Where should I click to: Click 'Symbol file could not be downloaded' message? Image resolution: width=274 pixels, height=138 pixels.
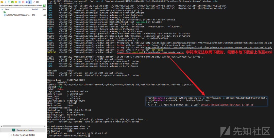pos(150,52)
